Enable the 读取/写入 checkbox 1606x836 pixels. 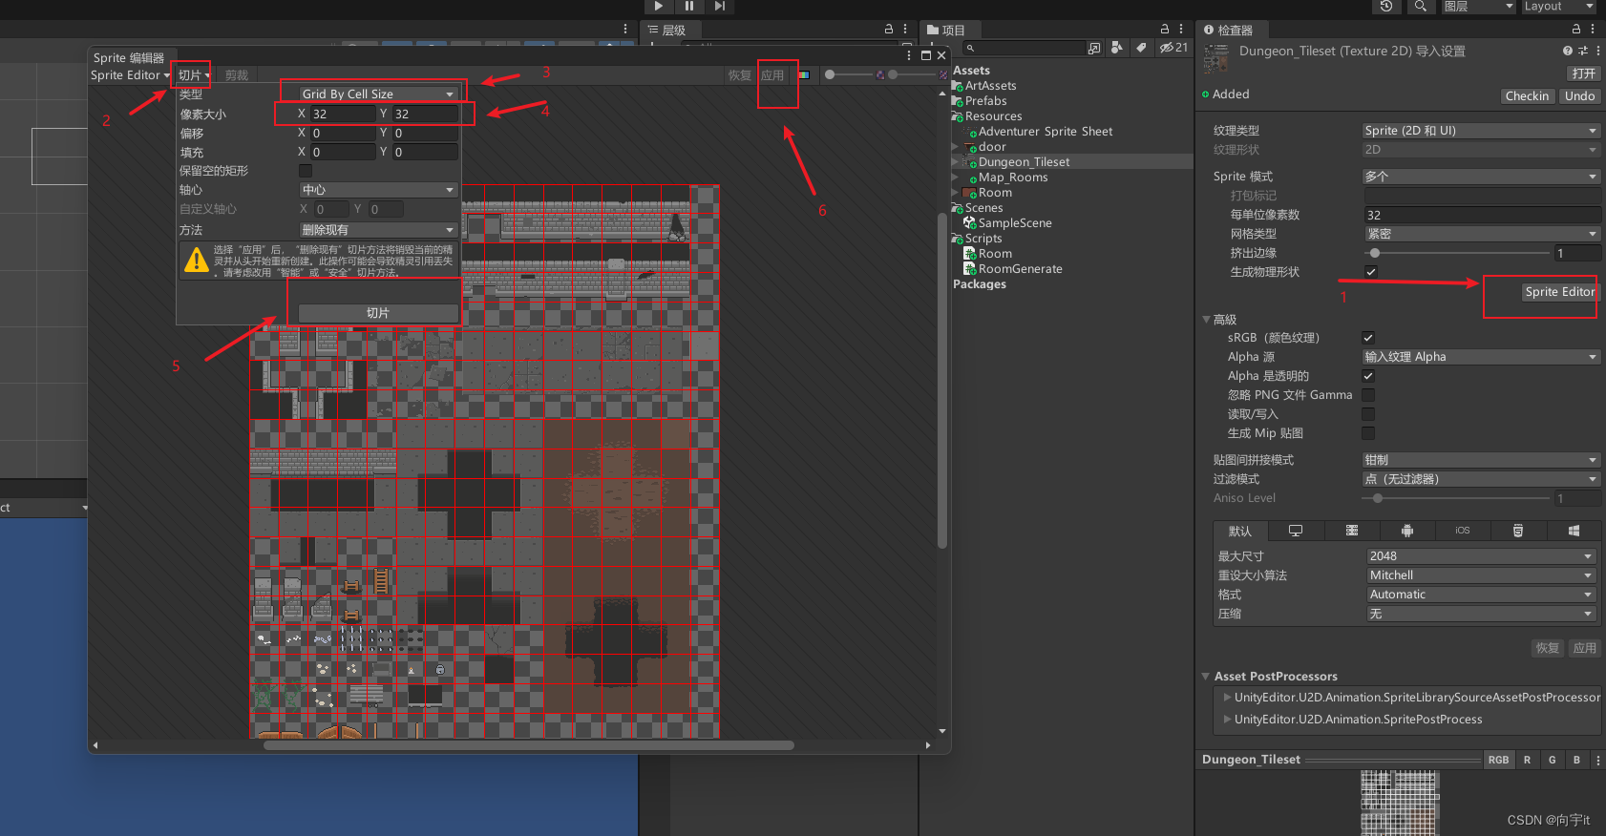[1368, 414]
